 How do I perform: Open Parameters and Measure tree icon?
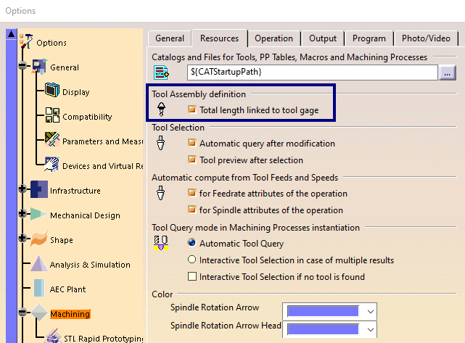(52, 140)
